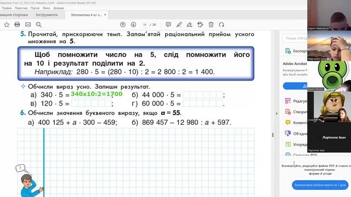The width and height of the screenshot is (351, 197).
Task: Open the Підпис menu
Action: coord(35,8)
